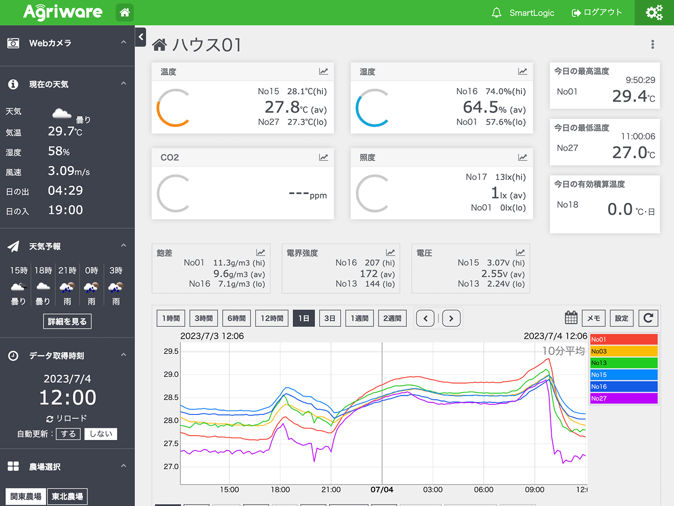Collapse the left sidebar panel
This screenshot has height=506, width=674.
(141, 37)
